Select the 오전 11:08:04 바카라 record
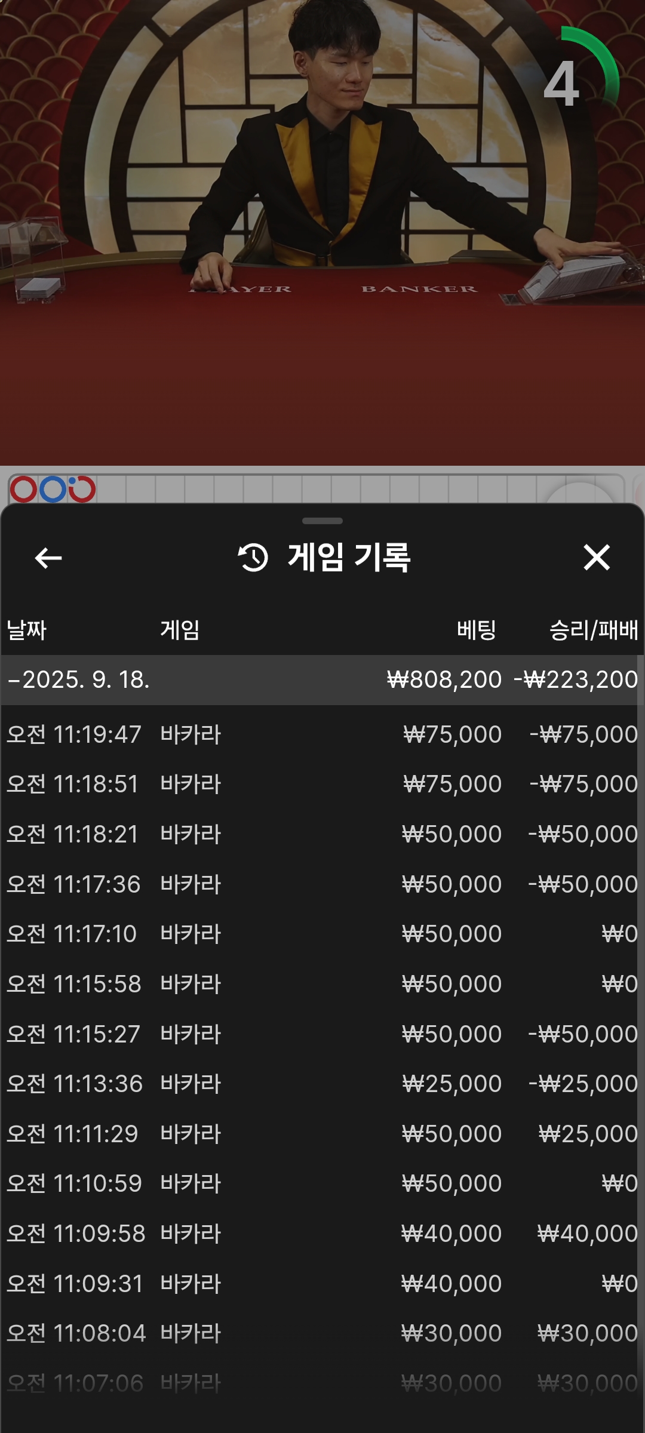Viewport: 645px width, 1433px height. [322, 1333]
